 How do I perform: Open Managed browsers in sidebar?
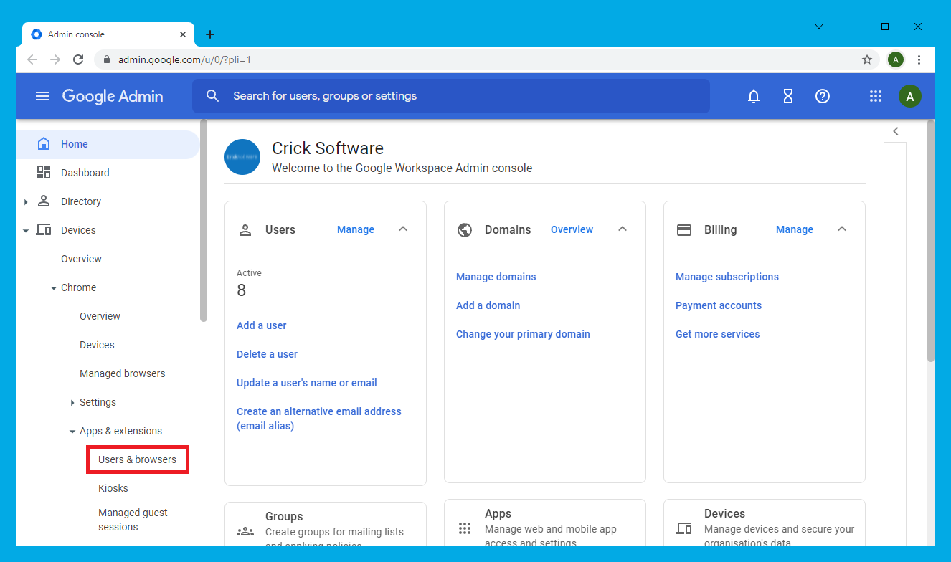(122, 373)
